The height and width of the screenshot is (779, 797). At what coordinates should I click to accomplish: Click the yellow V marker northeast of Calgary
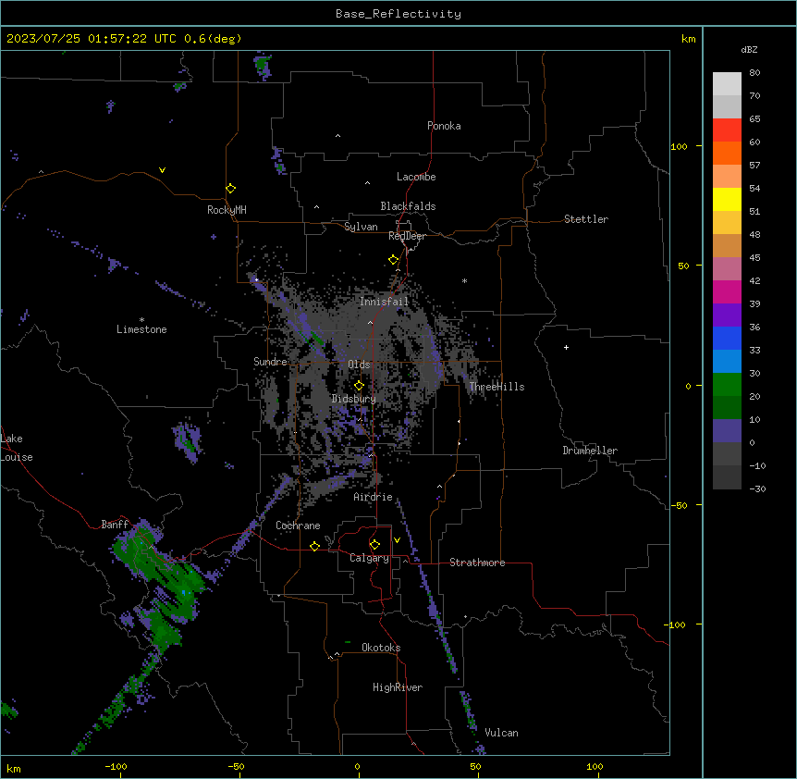397,540
